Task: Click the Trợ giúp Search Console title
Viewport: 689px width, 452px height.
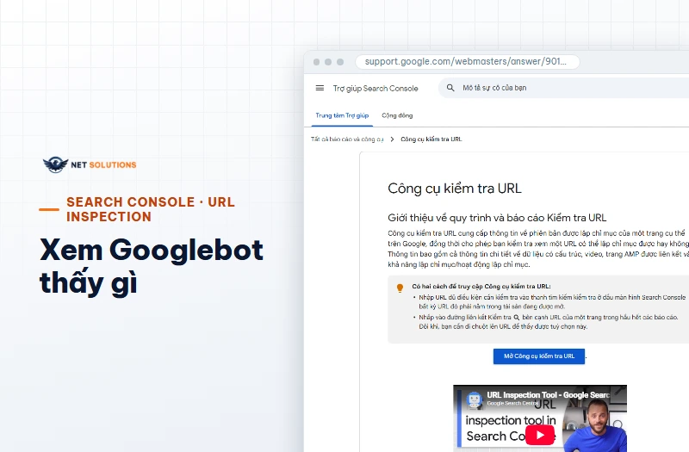Action: tap(376, 89)
